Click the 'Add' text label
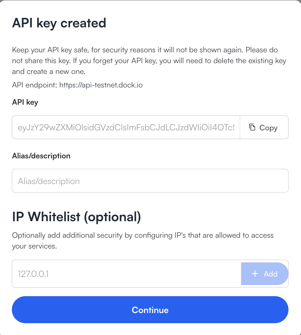 click(x=271, y=274)
